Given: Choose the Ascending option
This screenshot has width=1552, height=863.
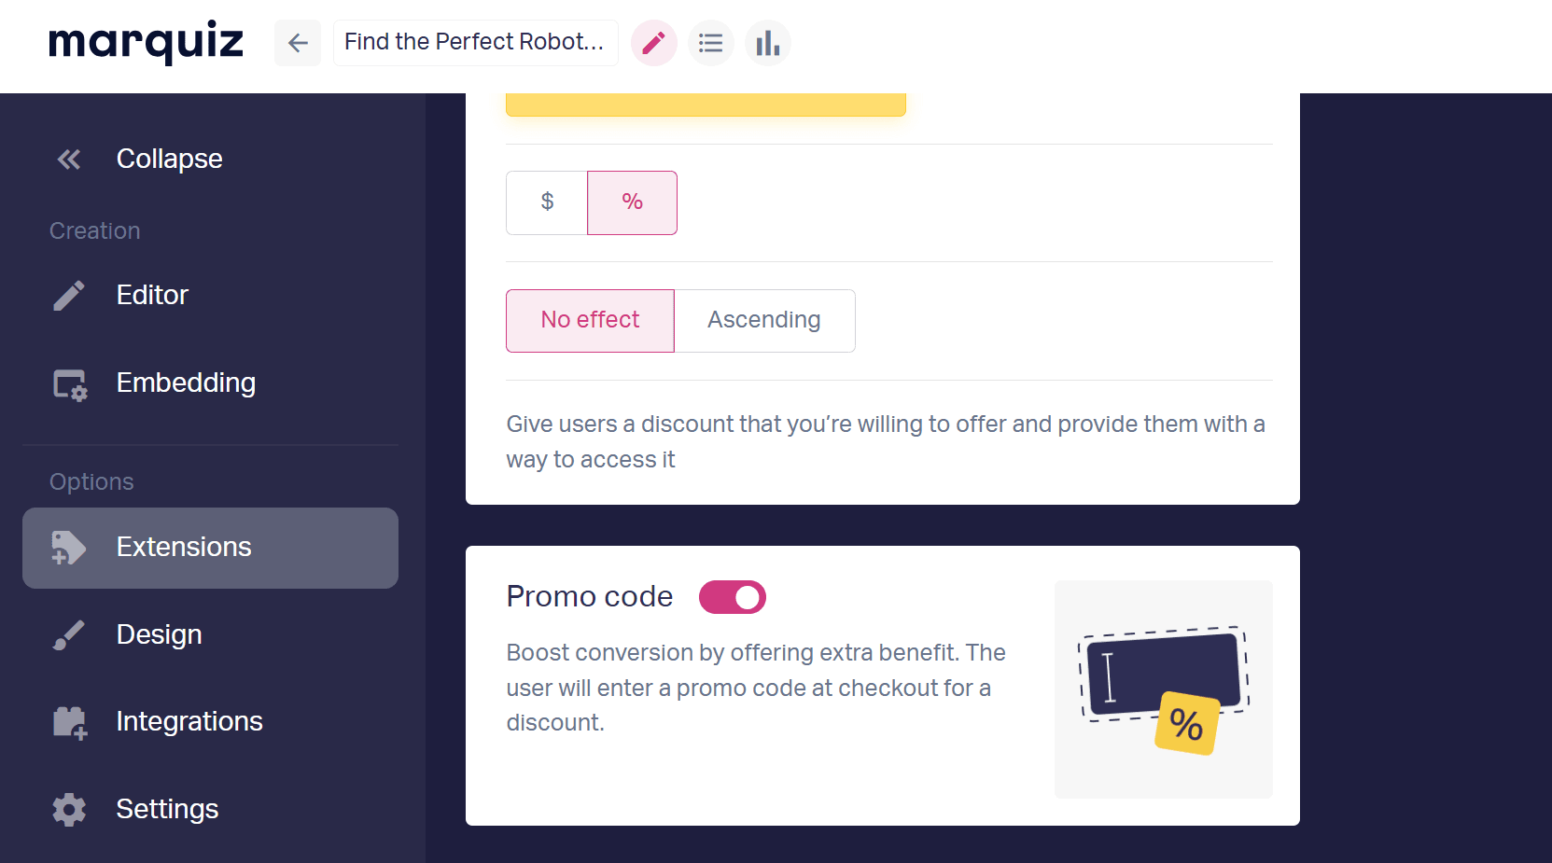Looking at the screenshot, I should point(764,321).
